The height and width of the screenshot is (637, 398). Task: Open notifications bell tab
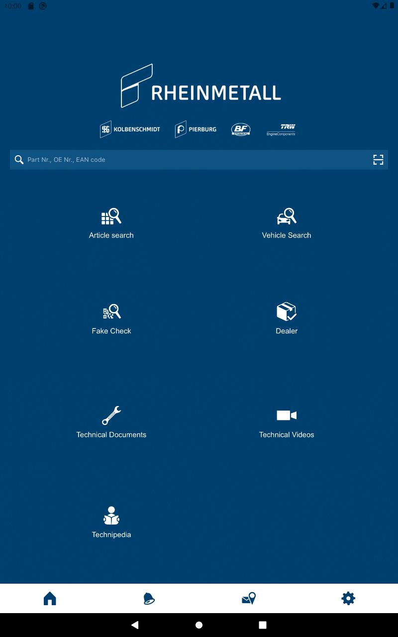[149, 598]
